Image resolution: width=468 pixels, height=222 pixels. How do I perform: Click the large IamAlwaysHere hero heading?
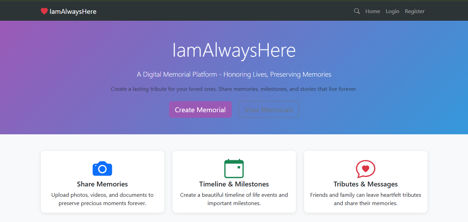pos(234,50)
